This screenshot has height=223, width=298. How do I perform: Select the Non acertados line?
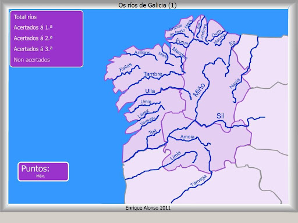click(32, 60)
